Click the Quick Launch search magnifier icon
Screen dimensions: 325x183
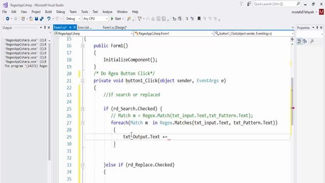click(298, 4)
